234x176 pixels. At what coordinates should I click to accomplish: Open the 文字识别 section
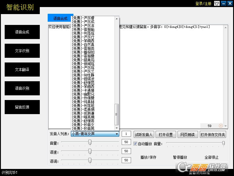pos(22,51)
